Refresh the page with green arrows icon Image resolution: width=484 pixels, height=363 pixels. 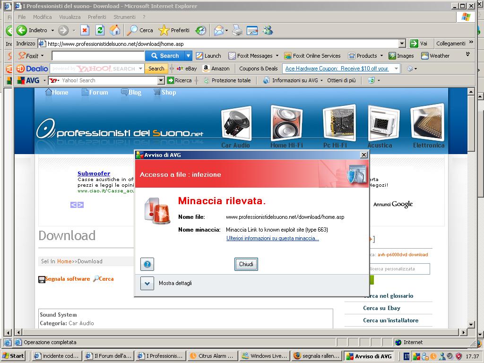pyautogui.click(x=100, y=30)
